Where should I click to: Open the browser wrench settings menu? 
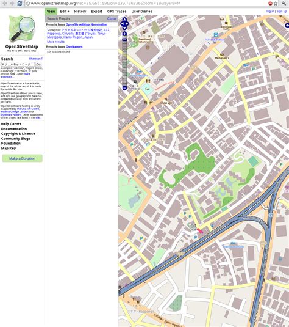click(x=284, y=3)
